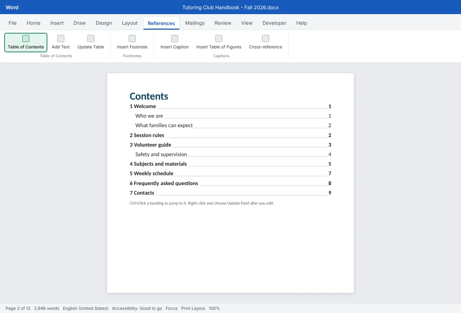Click the 'Page 2 of 12' status indicator

click(x=18, y=308)
